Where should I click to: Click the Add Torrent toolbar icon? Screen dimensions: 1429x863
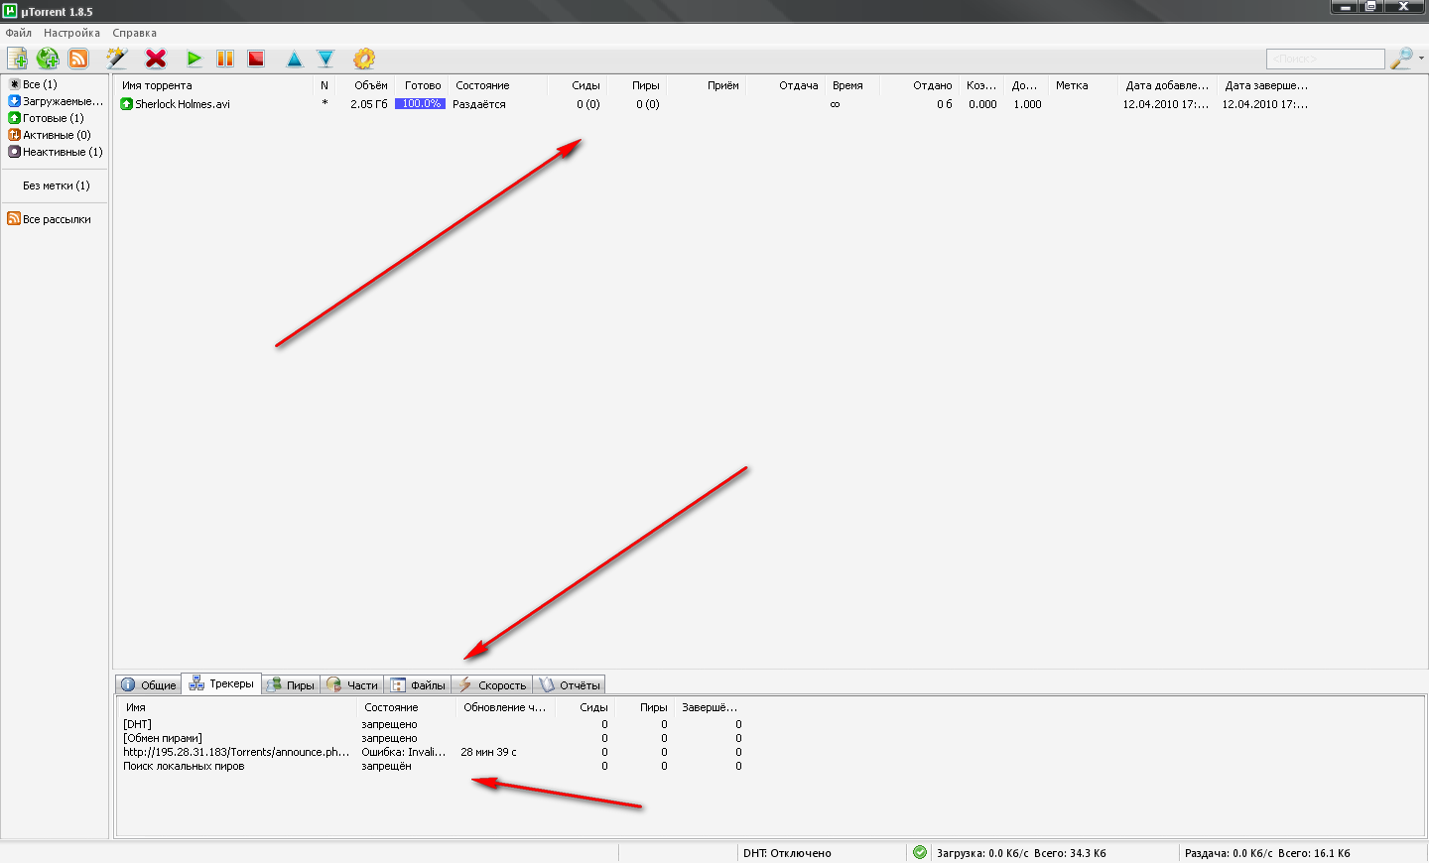coord(17,59)
